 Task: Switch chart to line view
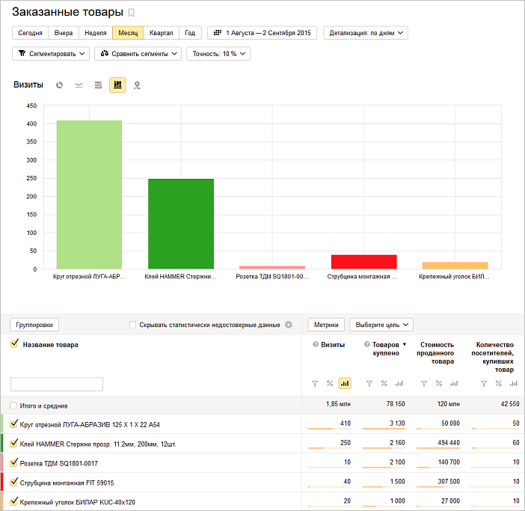(x=79, y=85)
